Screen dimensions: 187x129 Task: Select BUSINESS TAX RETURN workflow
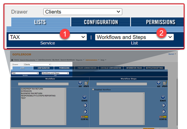(x=32, y=93)
